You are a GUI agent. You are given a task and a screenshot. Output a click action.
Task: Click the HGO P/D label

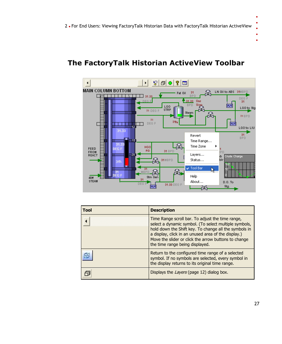pos(148,149)
